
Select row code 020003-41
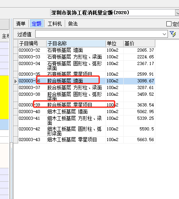[x=32, y=121]
